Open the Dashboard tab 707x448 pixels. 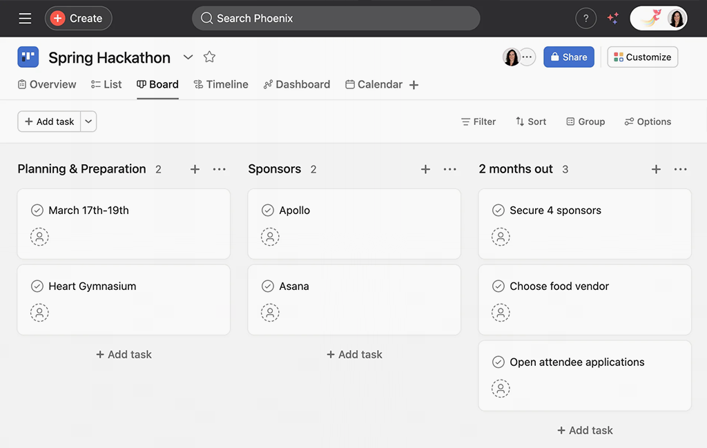297,84
